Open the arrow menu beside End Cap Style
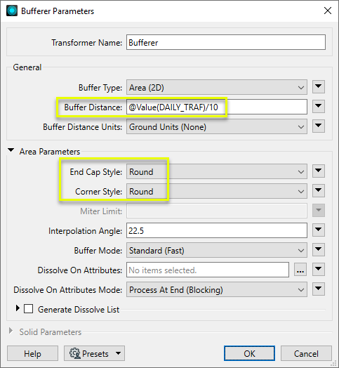This screenshot has height=368, width=339. click(319, 171)
